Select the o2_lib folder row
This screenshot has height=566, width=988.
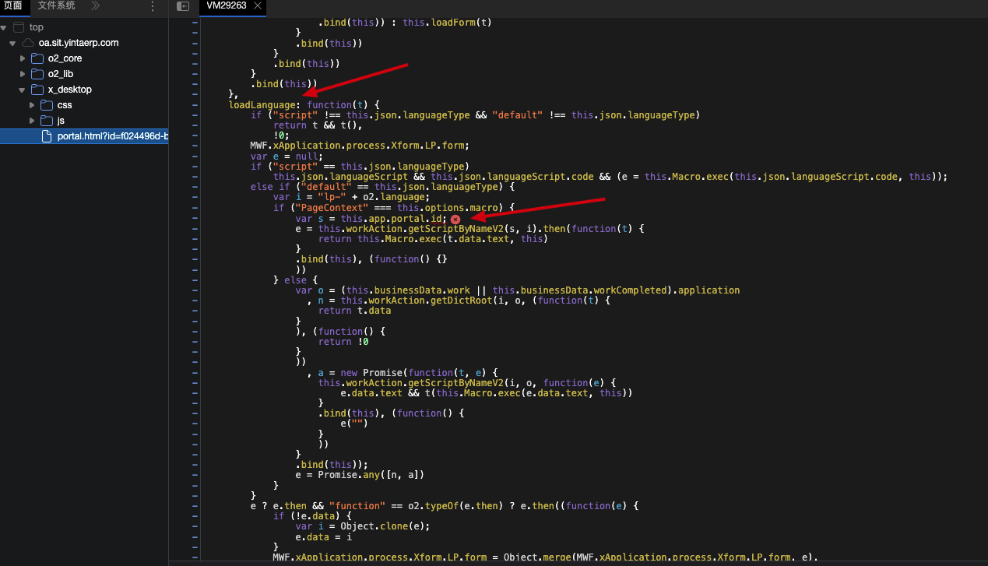click(x=84, y=74)
